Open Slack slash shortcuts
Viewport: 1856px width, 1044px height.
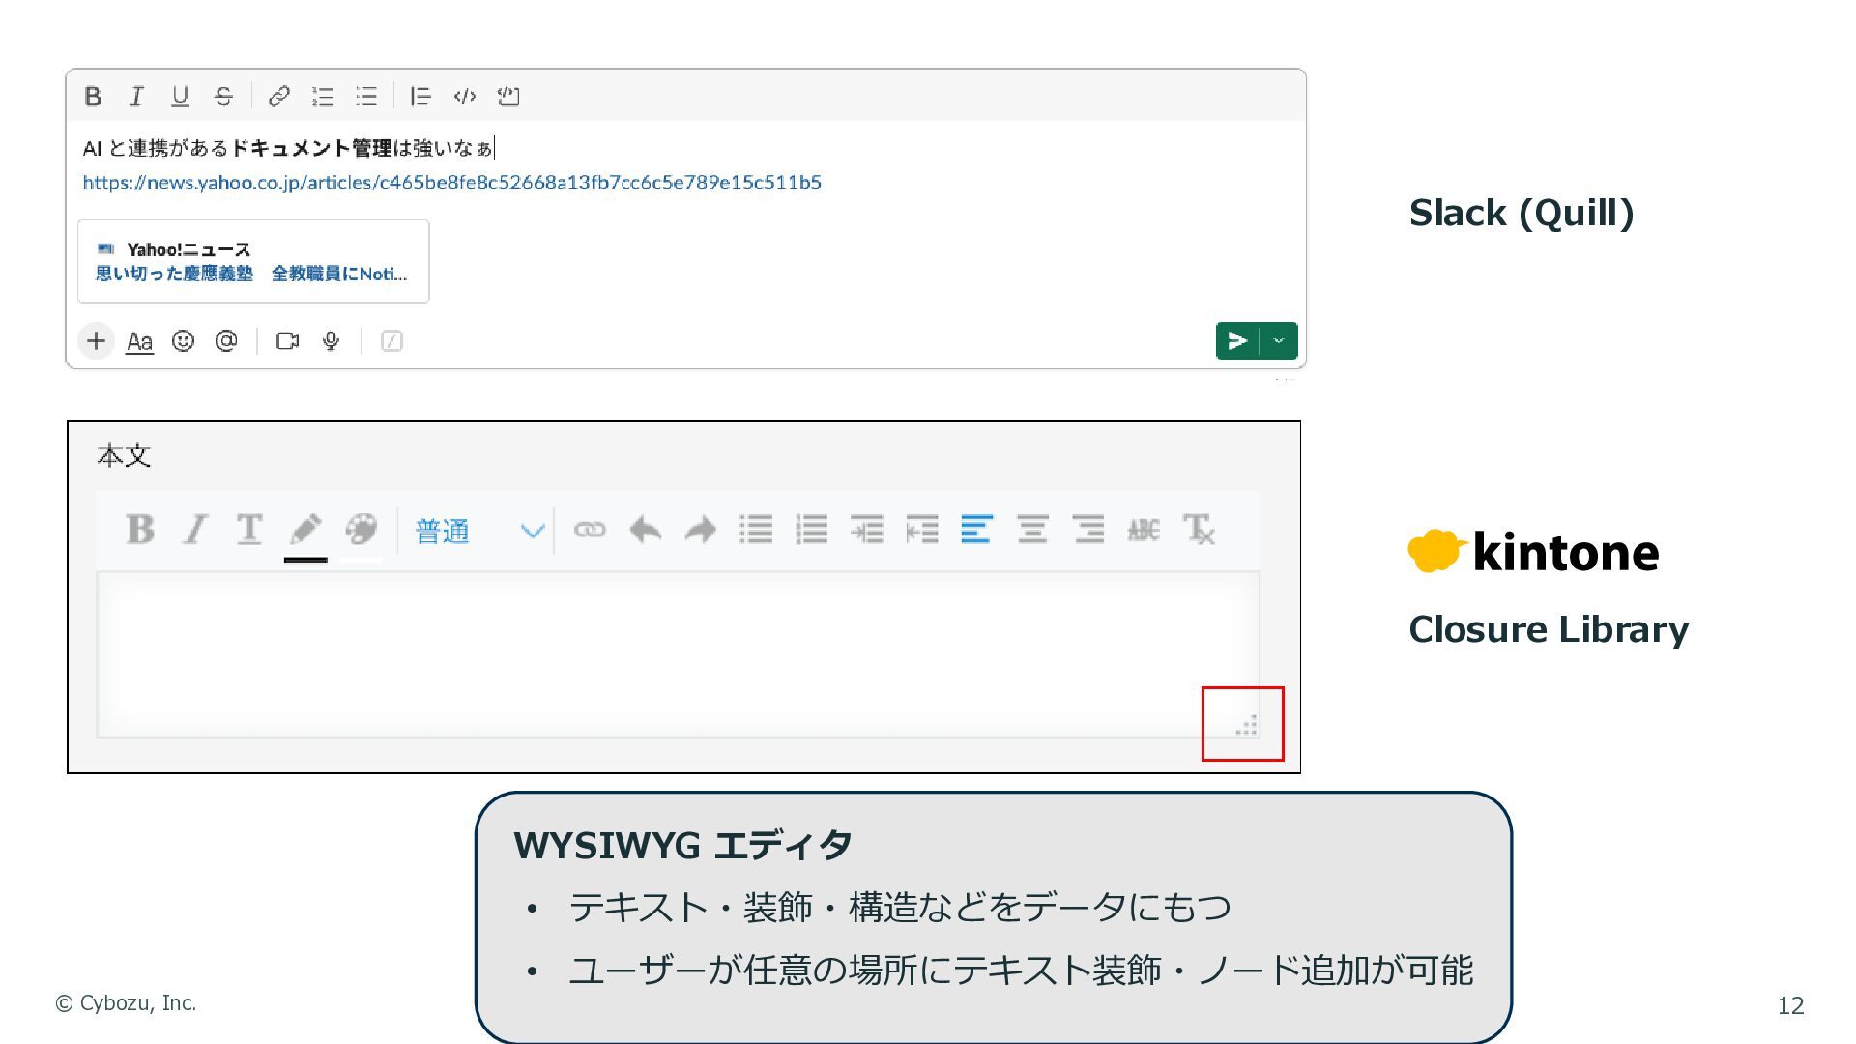point(391,340)
